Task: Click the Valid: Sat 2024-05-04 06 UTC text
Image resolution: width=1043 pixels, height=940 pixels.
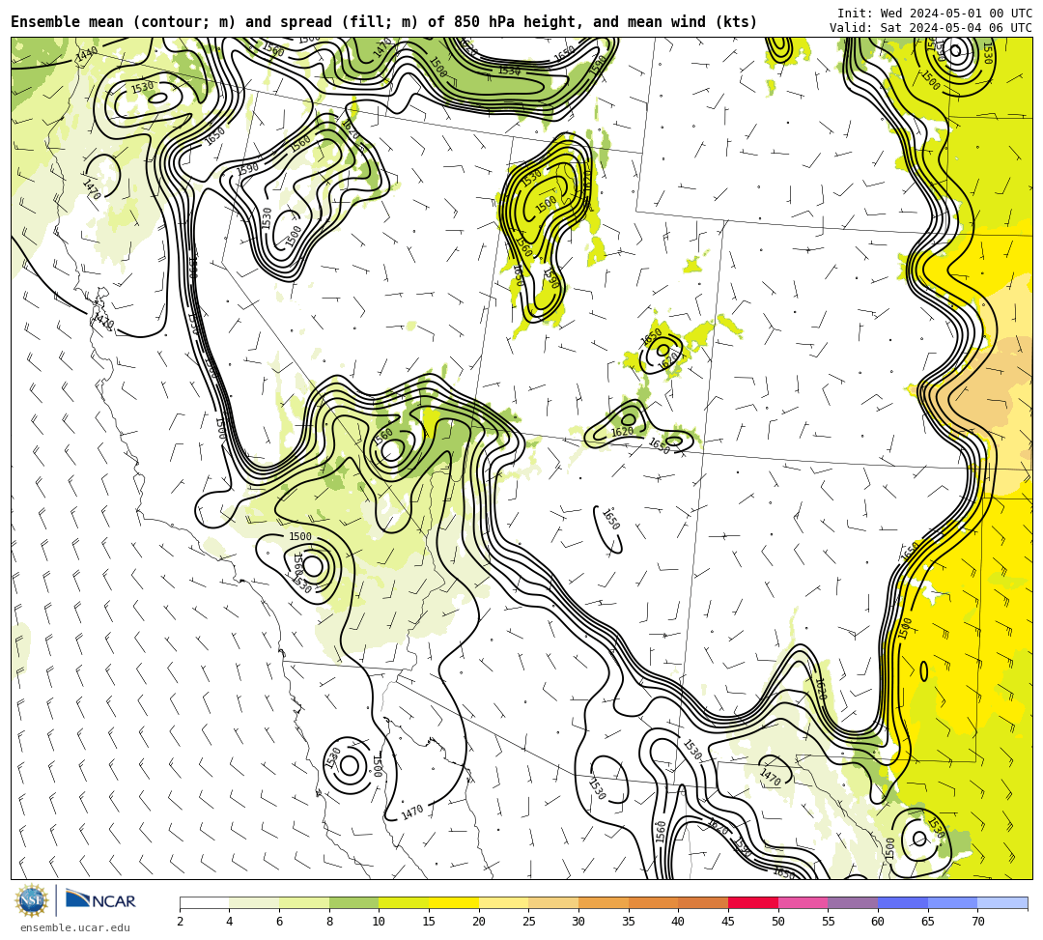Action: tap(931, 27)
